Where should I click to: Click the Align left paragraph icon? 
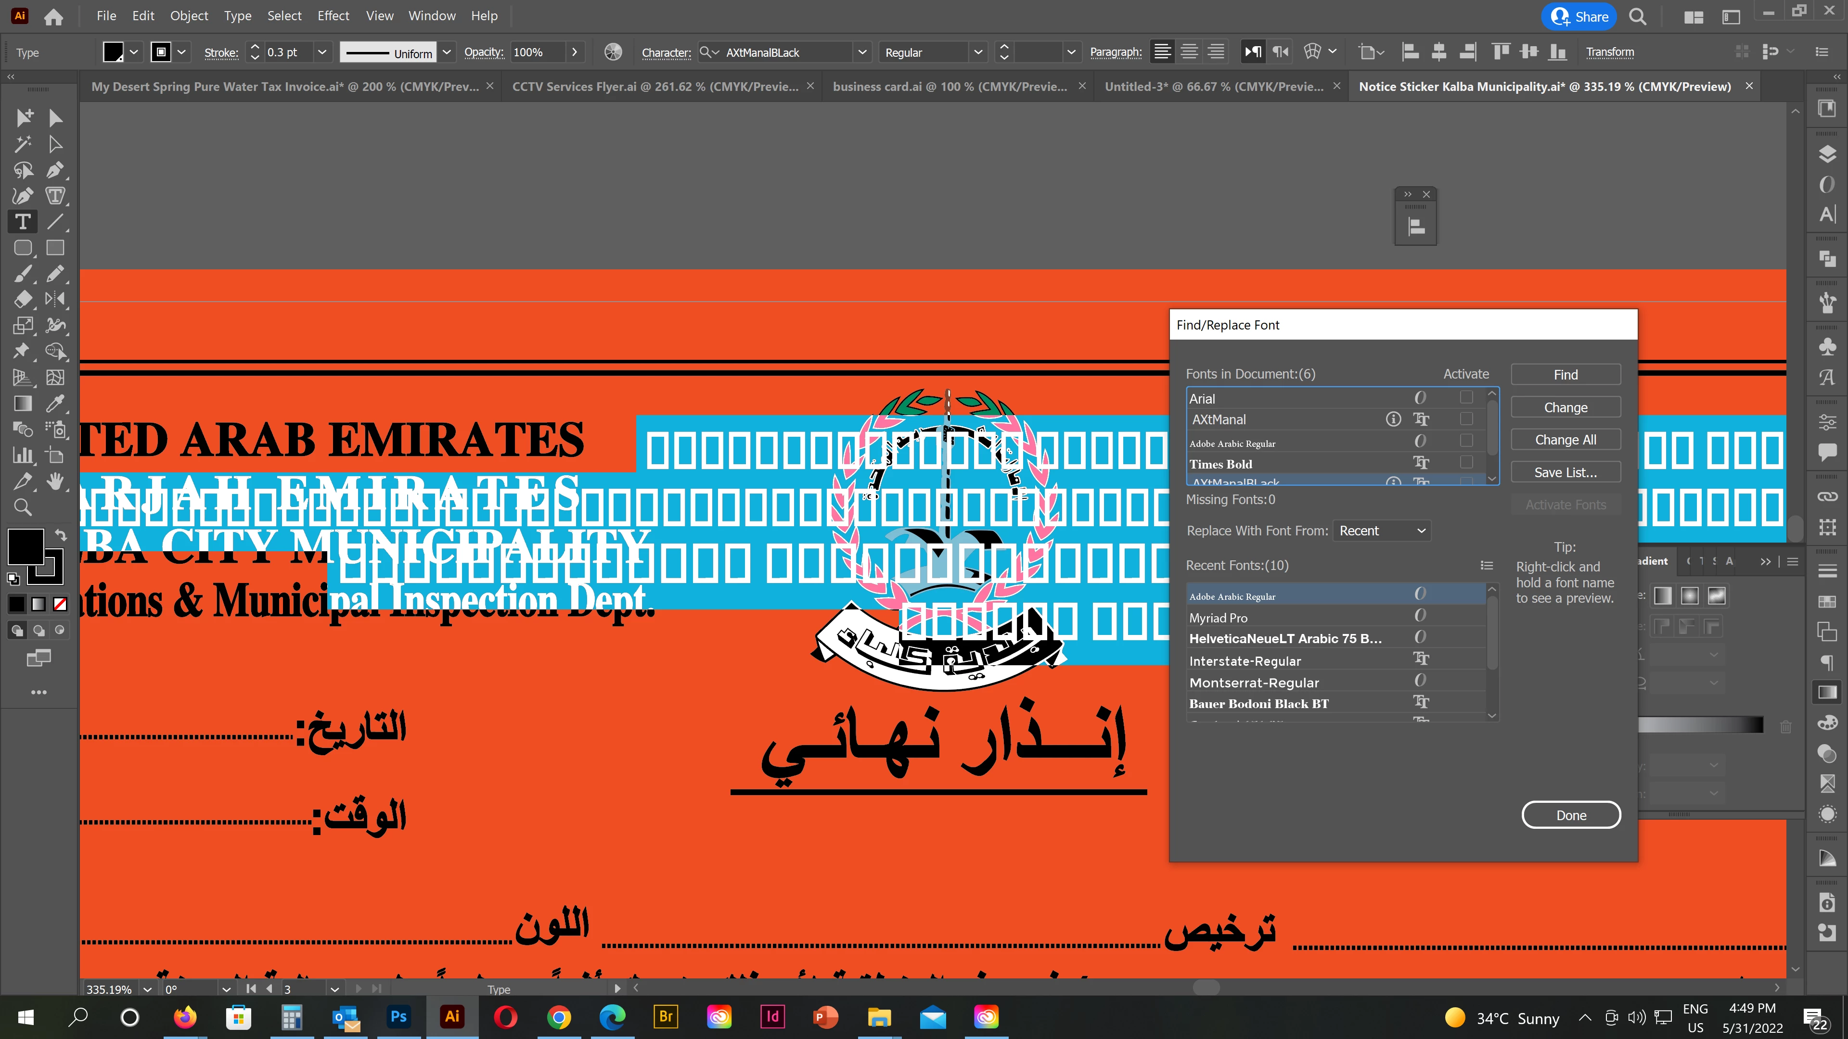click(1162, 51)
